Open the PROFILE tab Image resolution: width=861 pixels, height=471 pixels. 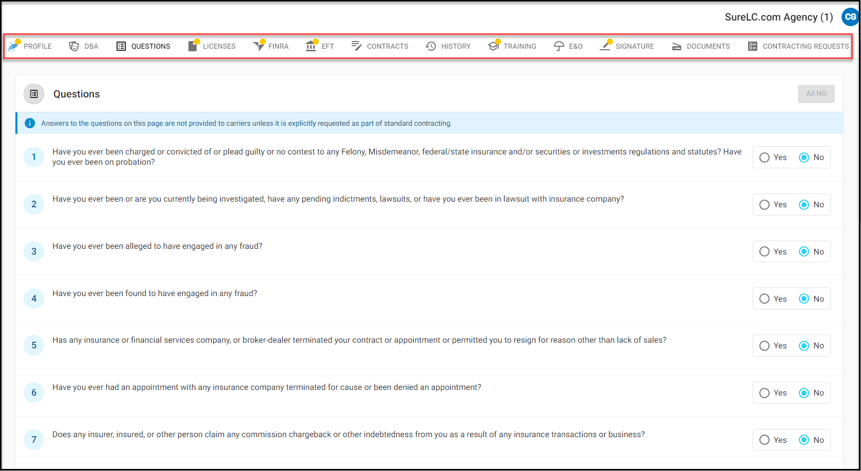coord(37,46)
